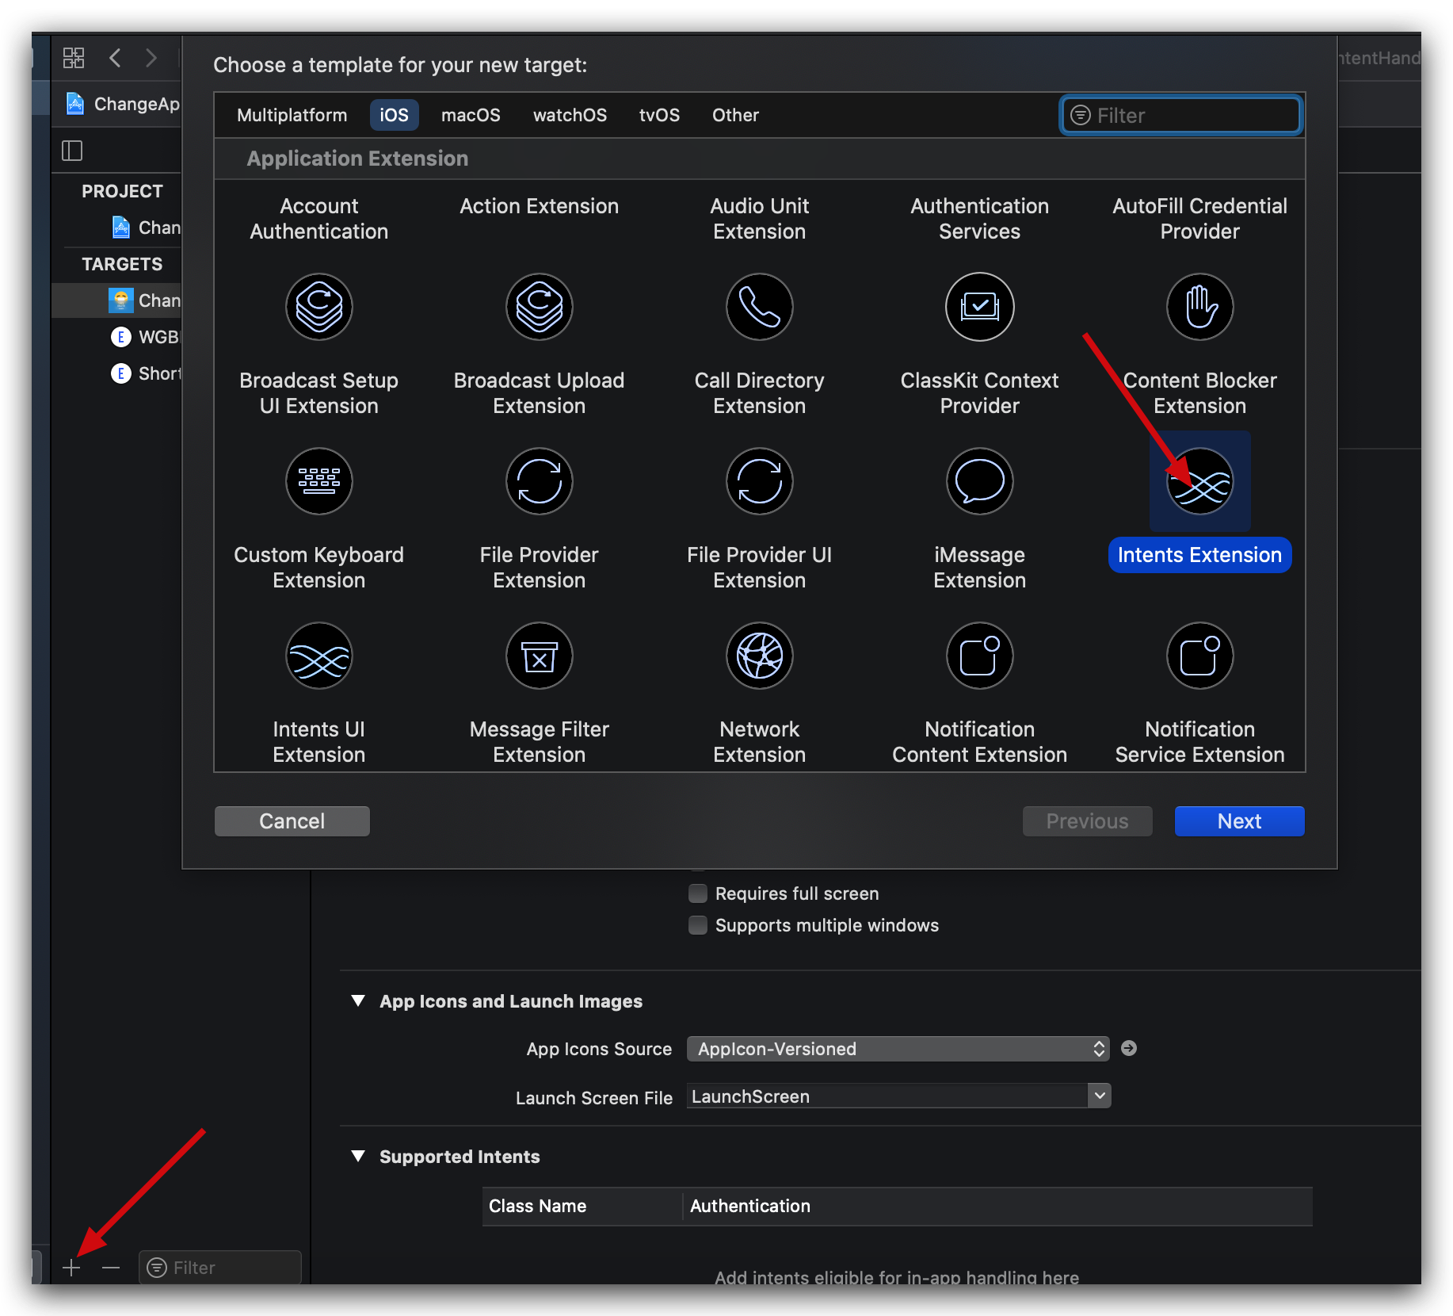Image resolution: width=1453 pixels, height=1316 pixels.
Task: Toggle Supports multiple windows checkbox
Action: point(698,925)
